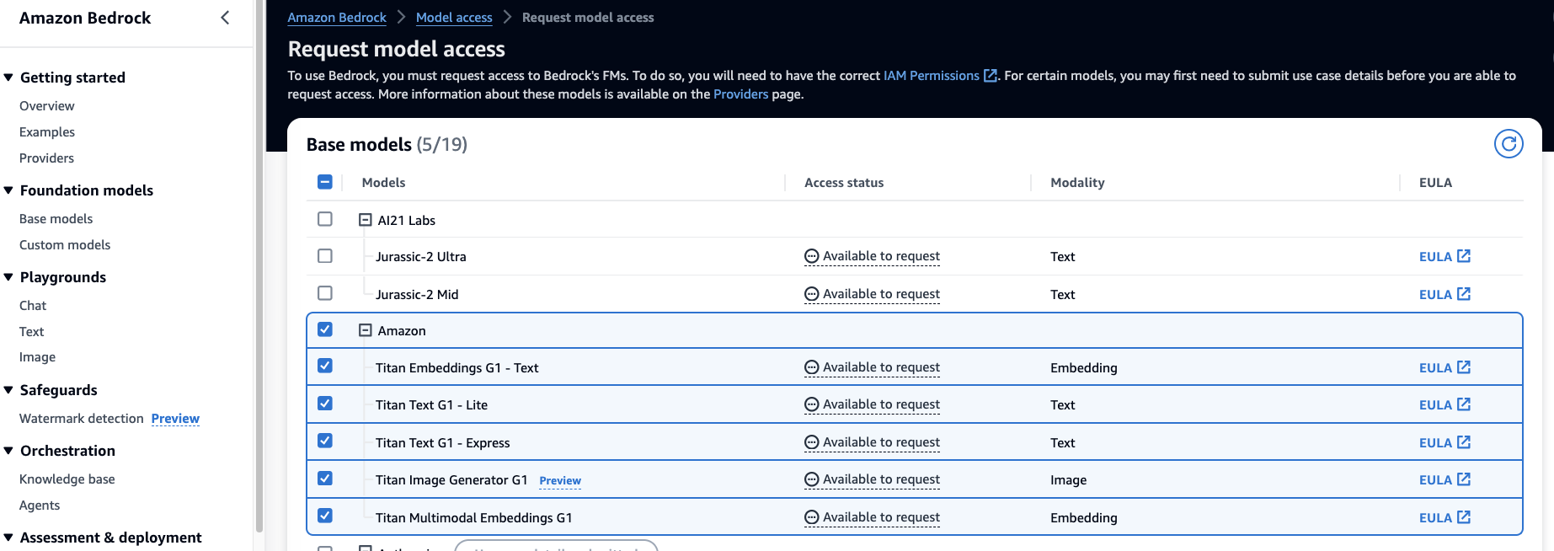1554x551 pixels.
Task: Open Watermark detection in sidebar
Action: point(82,419)
